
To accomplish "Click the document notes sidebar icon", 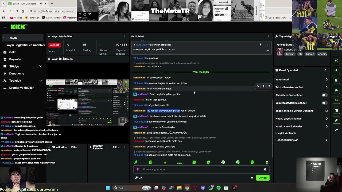I will click(336, 80).
